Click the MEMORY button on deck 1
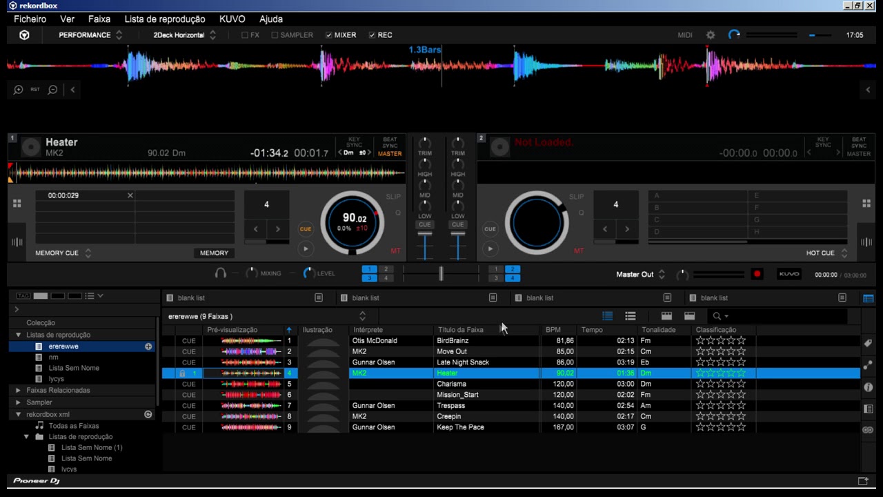Image resolution: width=883 pixels, height=497 pixels. 214,253
